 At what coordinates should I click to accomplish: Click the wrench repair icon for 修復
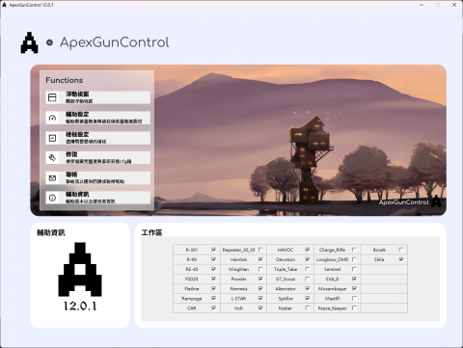point(52,157)
